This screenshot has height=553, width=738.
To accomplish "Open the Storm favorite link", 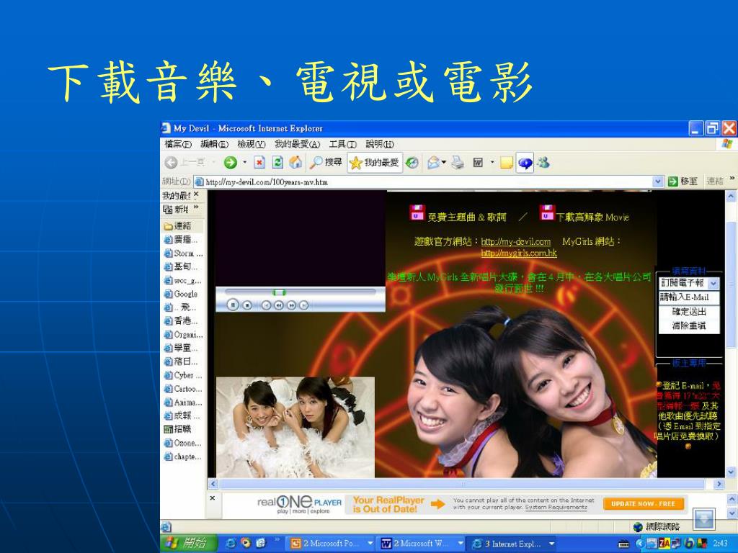I will click(184, 253).
